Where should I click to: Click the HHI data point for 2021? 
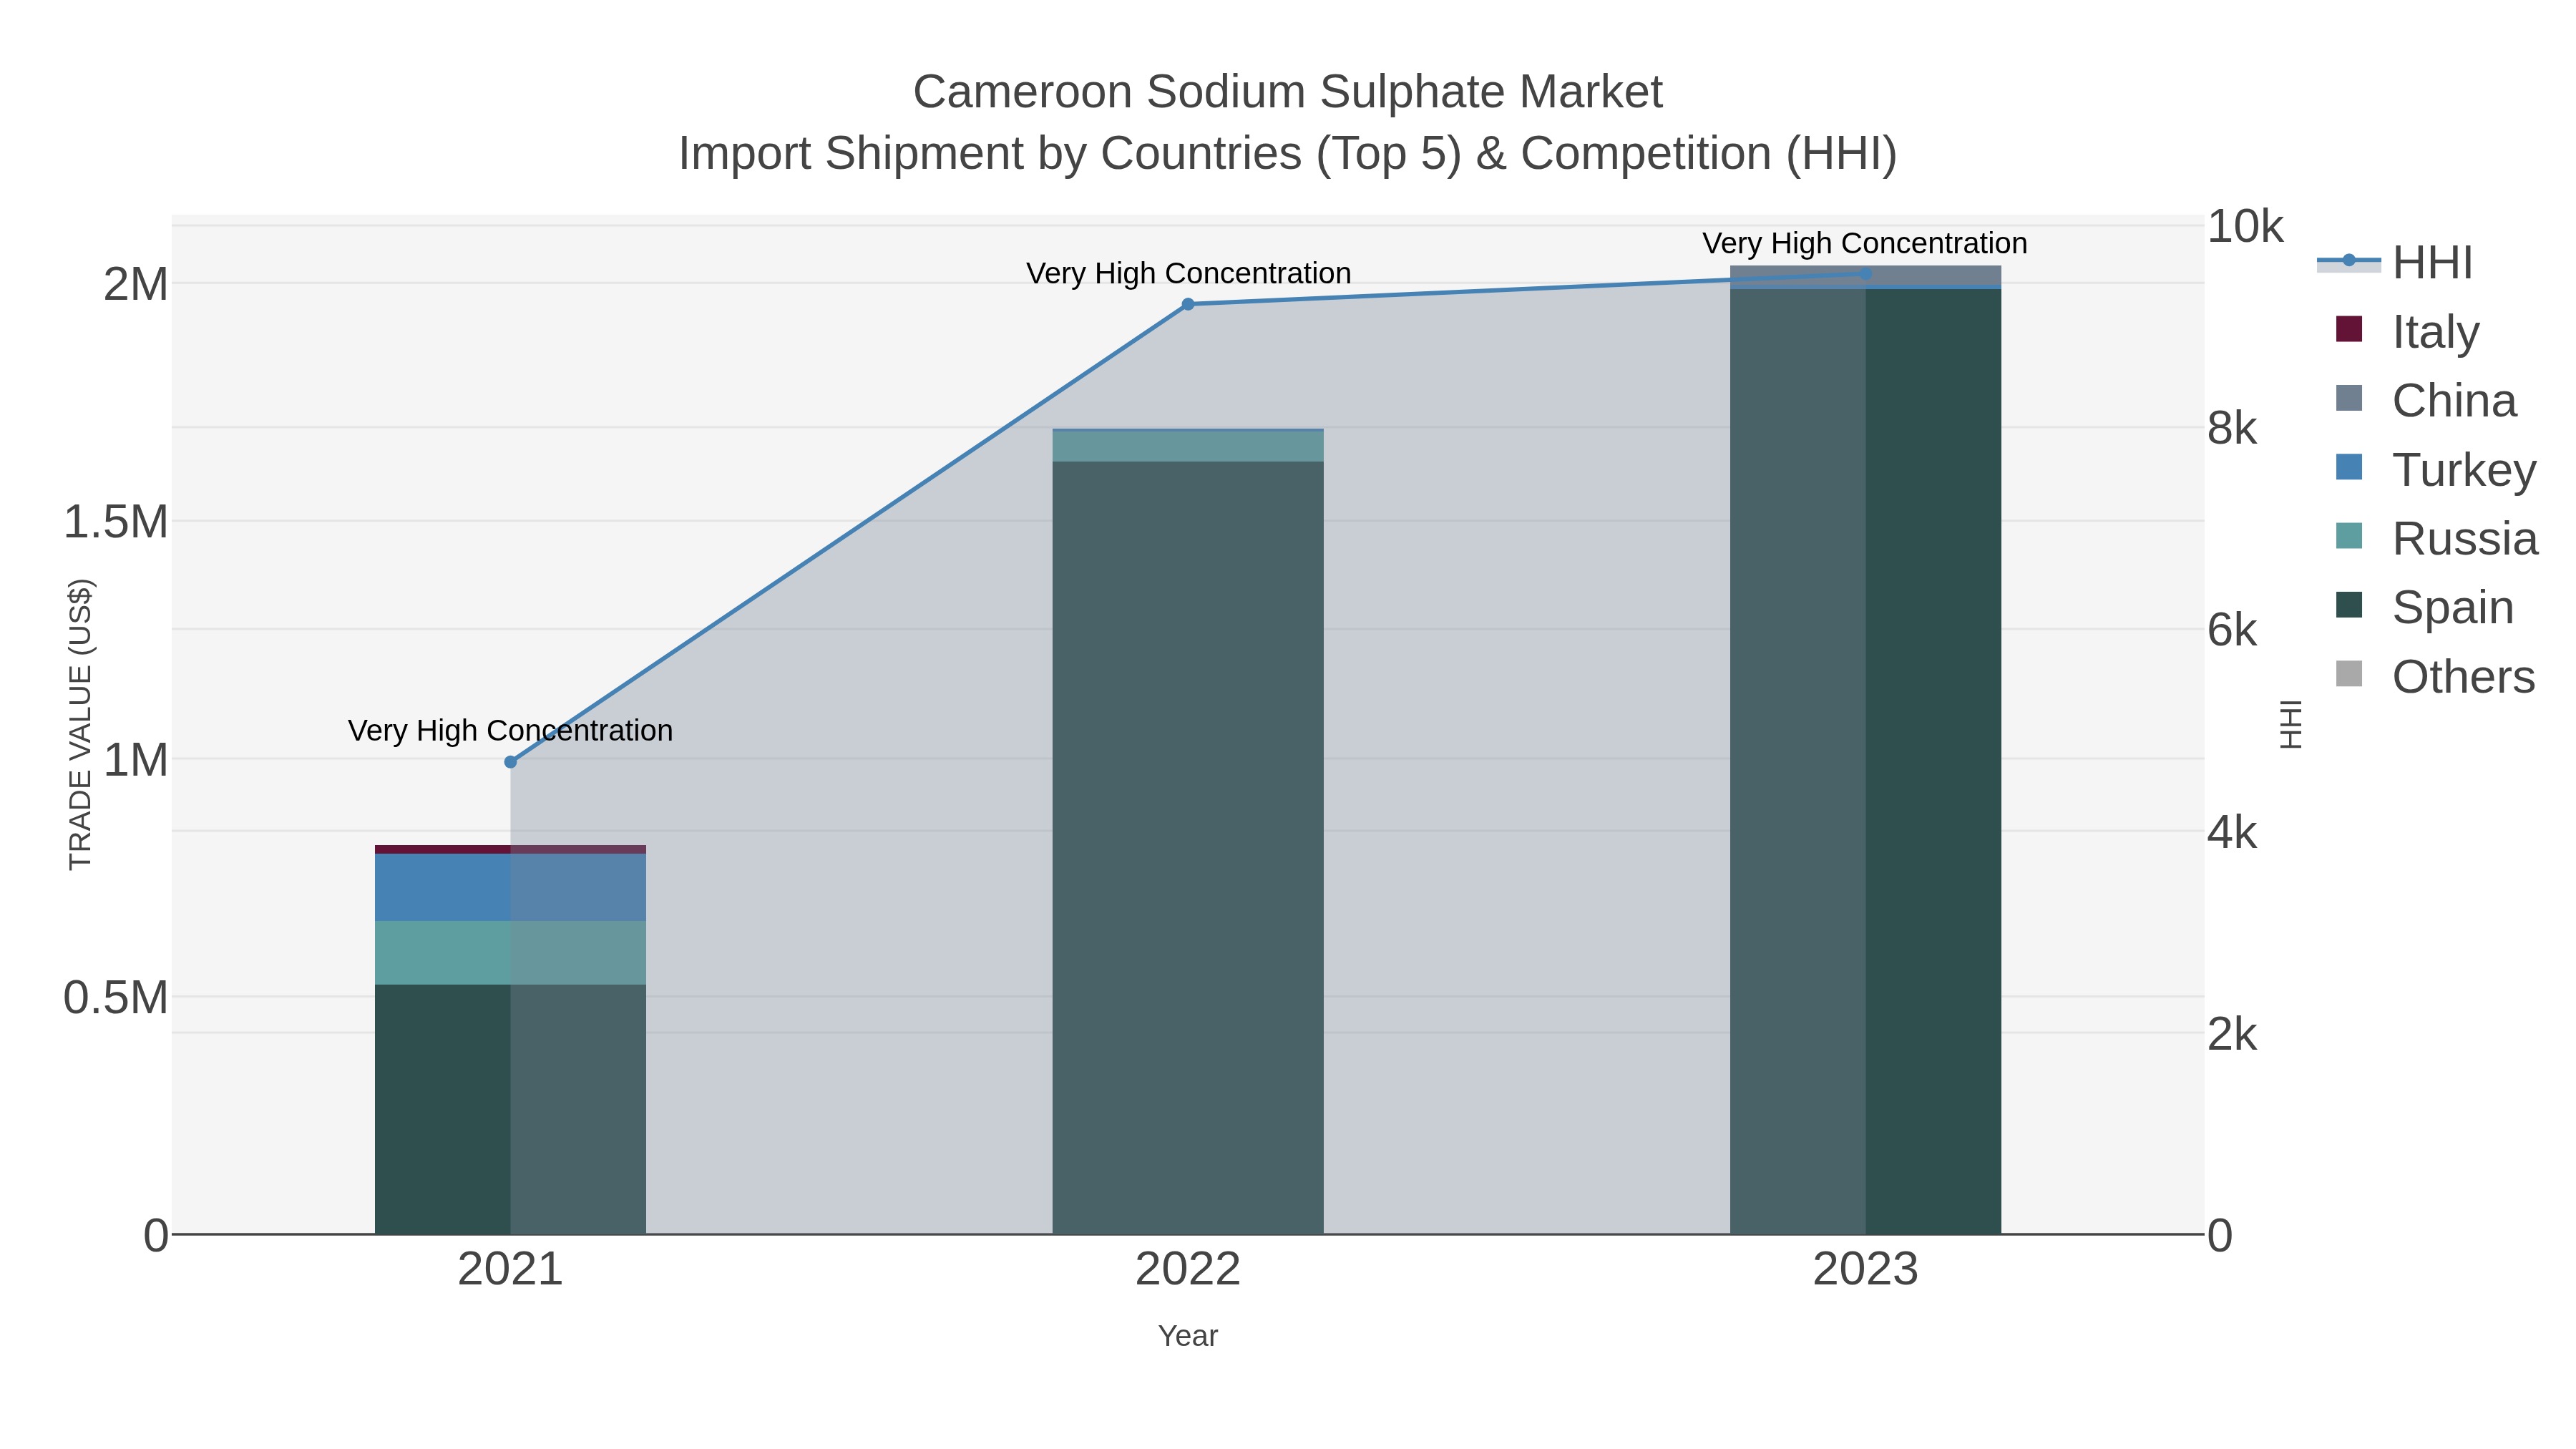pos(510,762)
